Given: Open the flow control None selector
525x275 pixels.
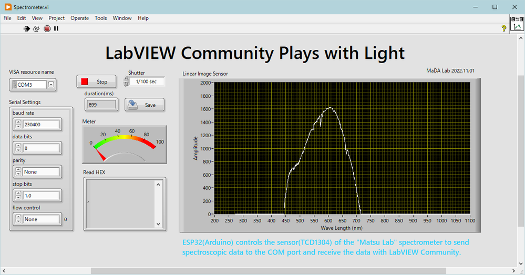Looking at the screenshot, I should point(41,219).
